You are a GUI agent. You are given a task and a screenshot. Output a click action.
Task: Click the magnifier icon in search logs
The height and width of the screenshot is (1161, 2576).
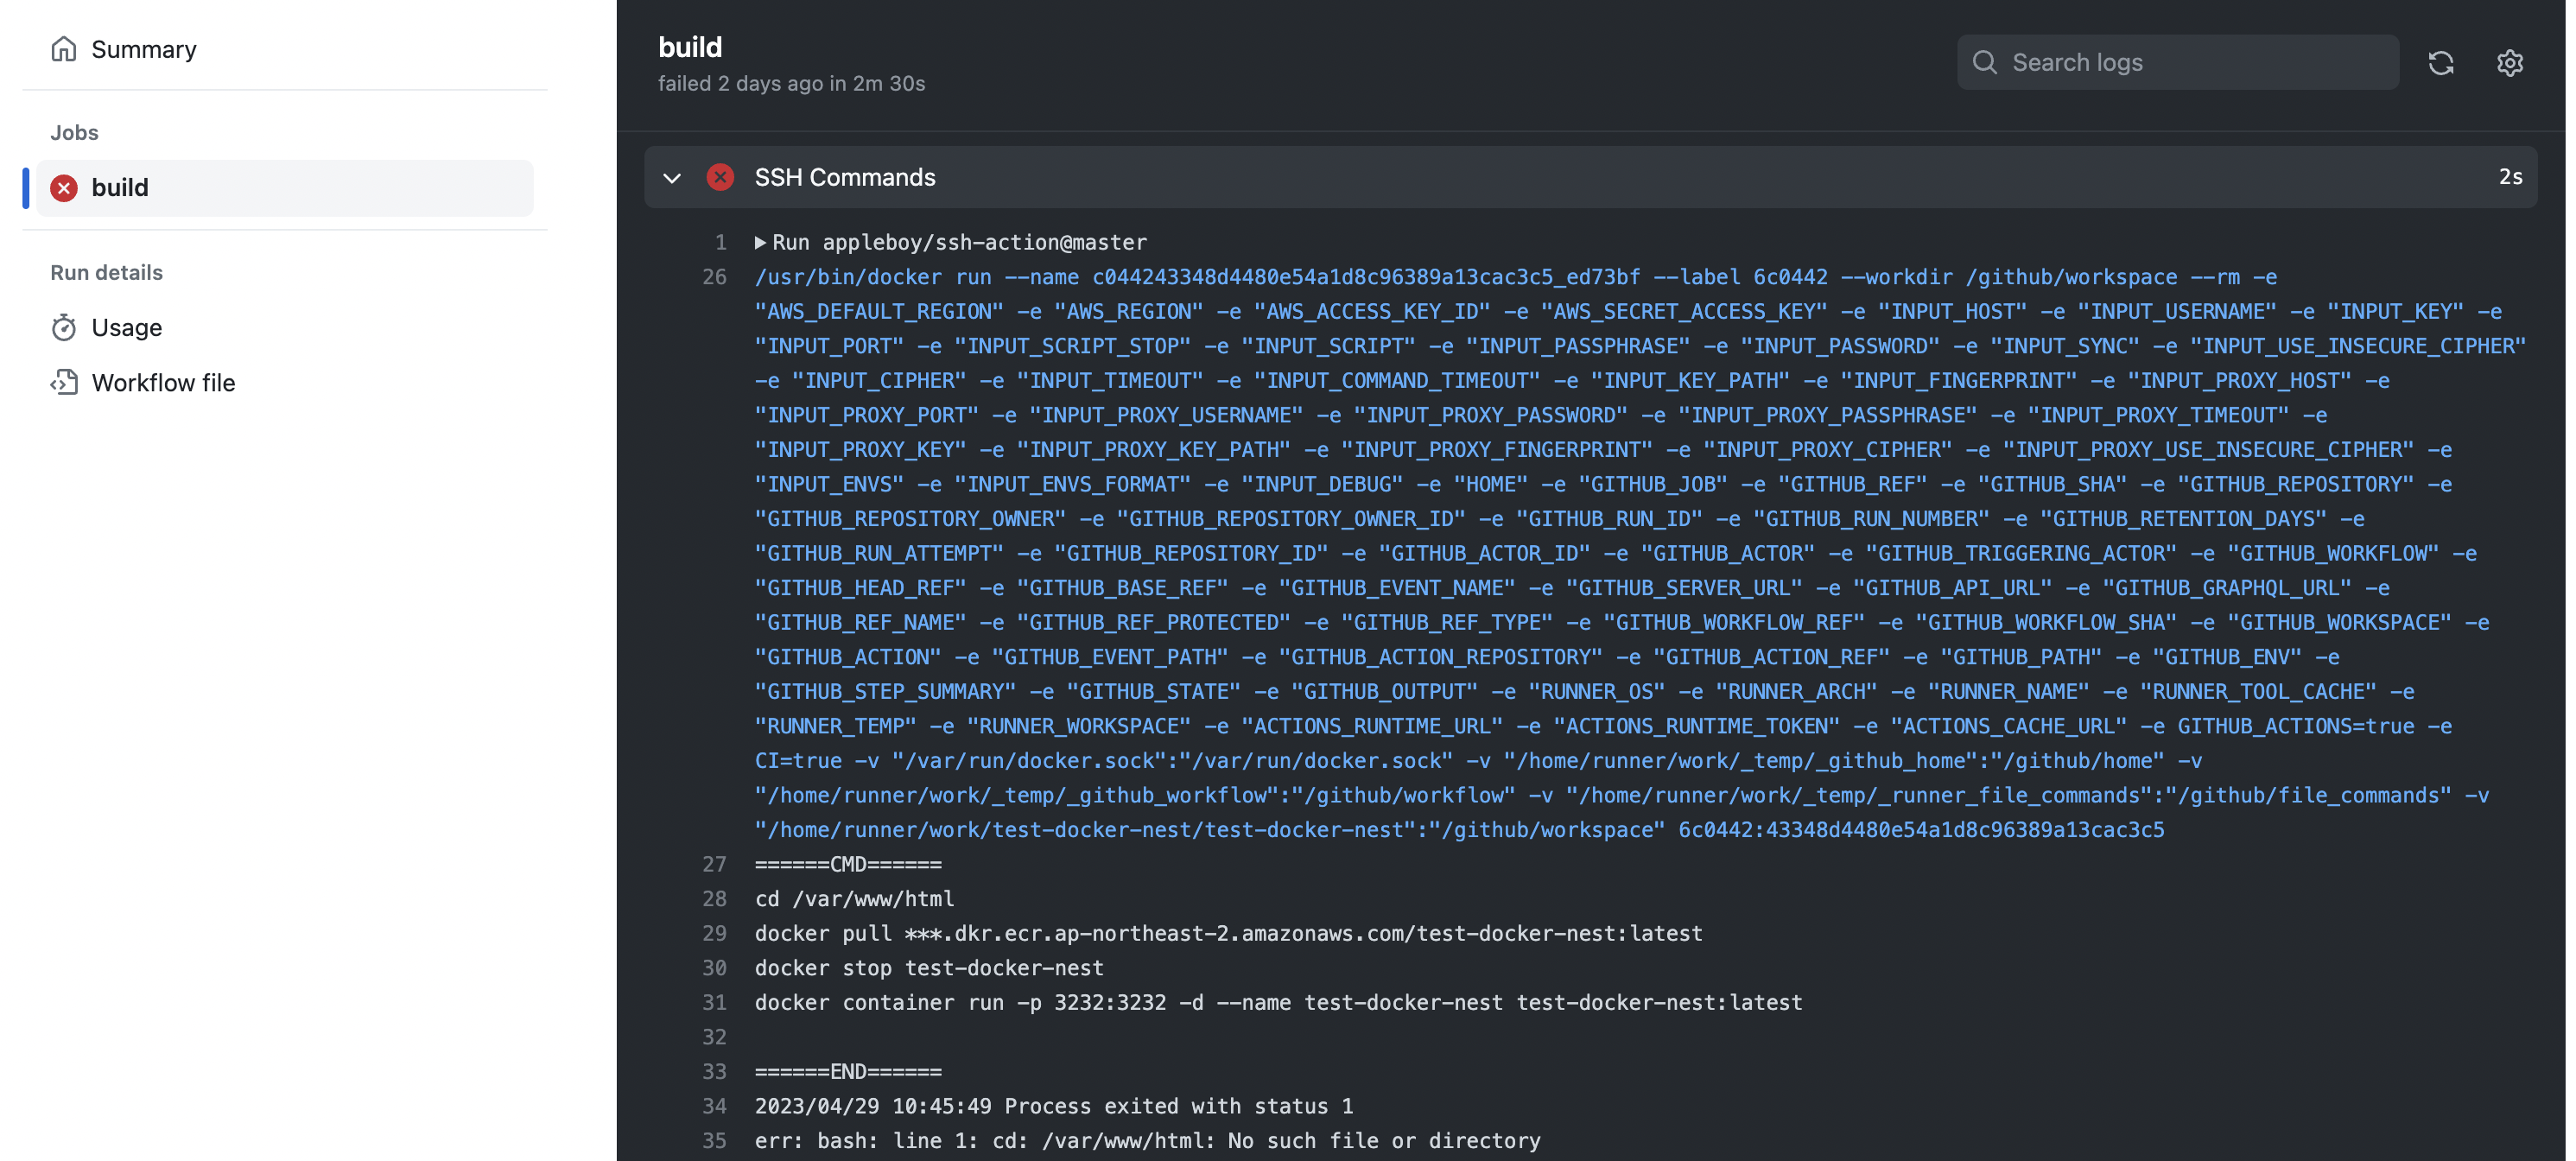pyautogui.click(x=1985, y=63)
